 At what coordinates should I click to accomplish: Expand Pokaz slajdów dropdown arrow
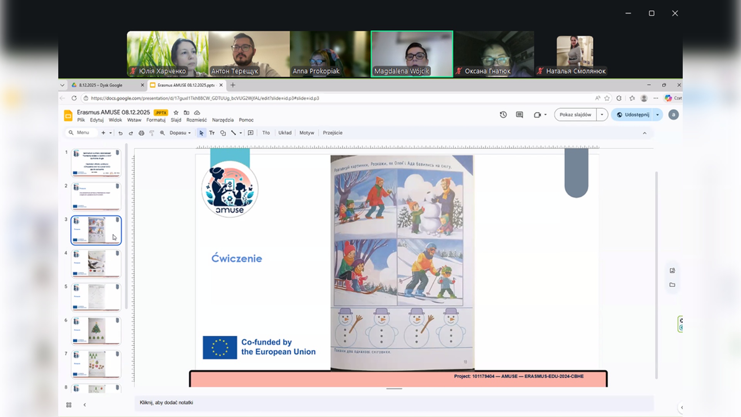pyautogui.click(x=602, y=115)
